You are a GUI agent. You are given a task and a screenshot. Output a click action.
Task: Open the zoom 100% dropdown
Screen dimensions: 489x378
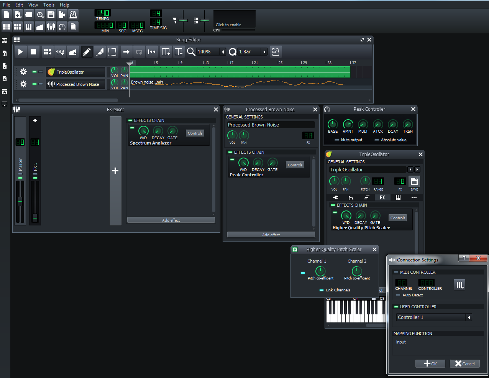223,52
